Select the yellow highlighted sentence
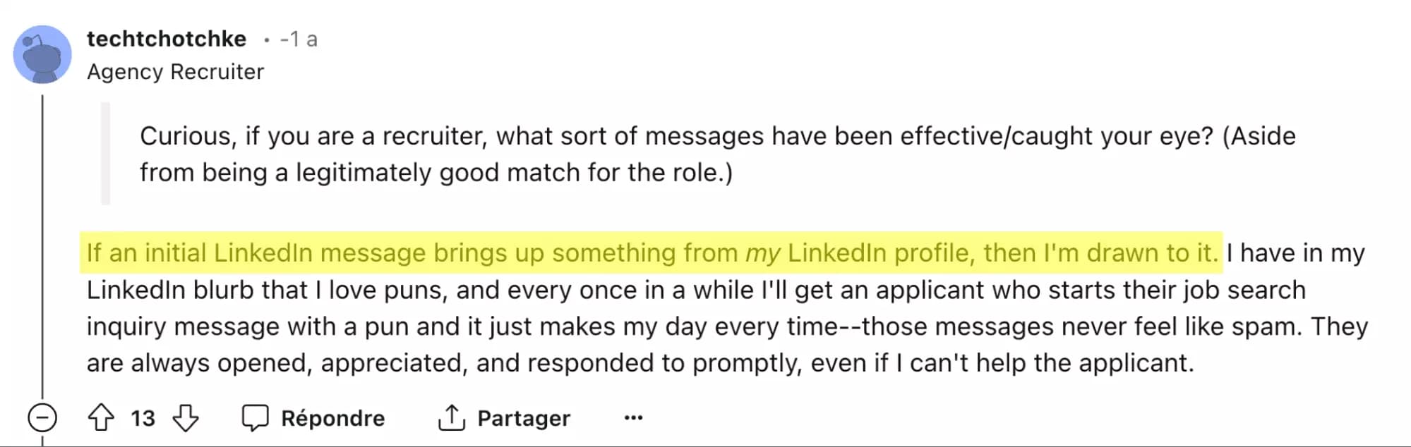Screen dimensions: 1411x447 coord(649,253)
